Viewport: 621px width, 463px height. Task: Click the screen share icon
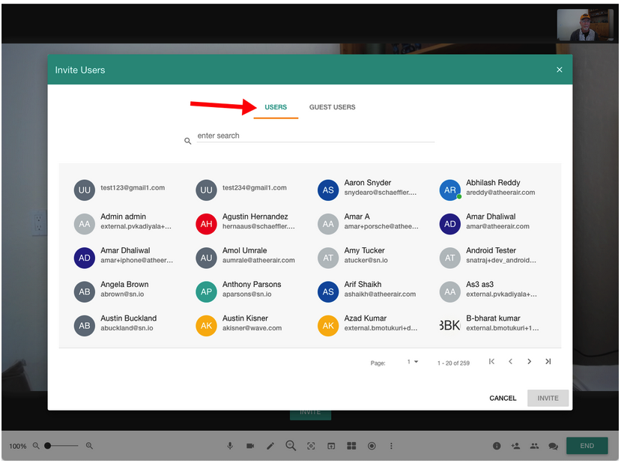(x=331, y=446)
